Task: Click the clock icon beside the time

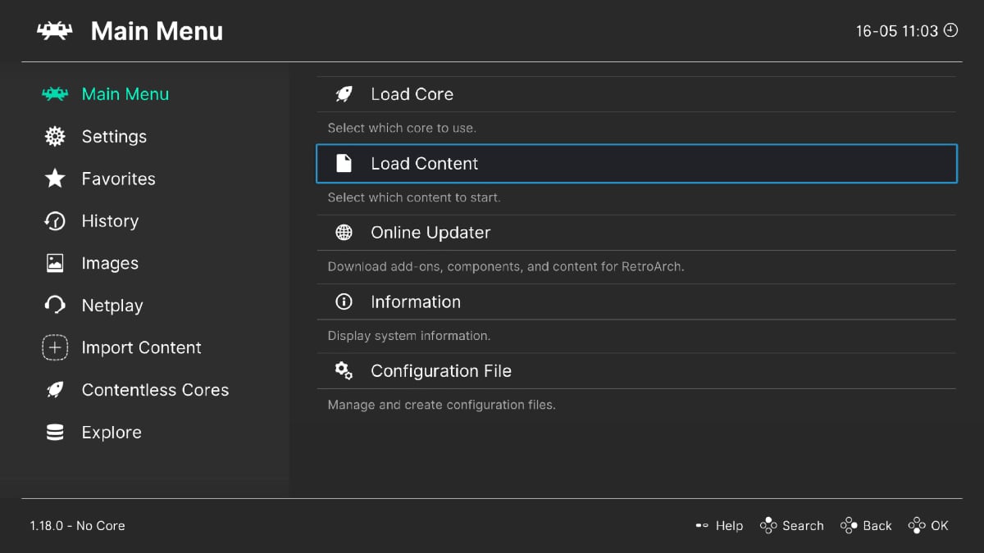Action: [950, 30]
